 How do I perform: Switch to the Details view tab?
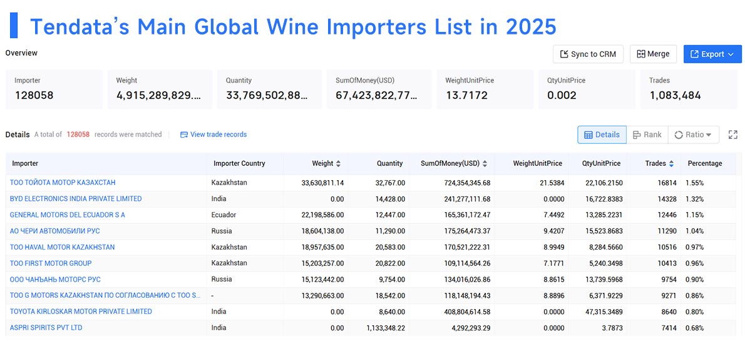[602, 135]
